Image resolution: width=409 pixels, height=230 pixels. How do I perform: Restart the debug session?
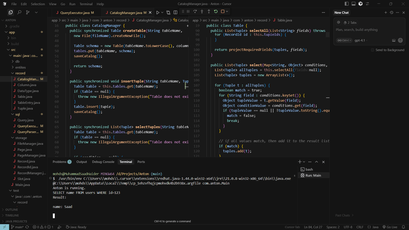tap(216, 12)
